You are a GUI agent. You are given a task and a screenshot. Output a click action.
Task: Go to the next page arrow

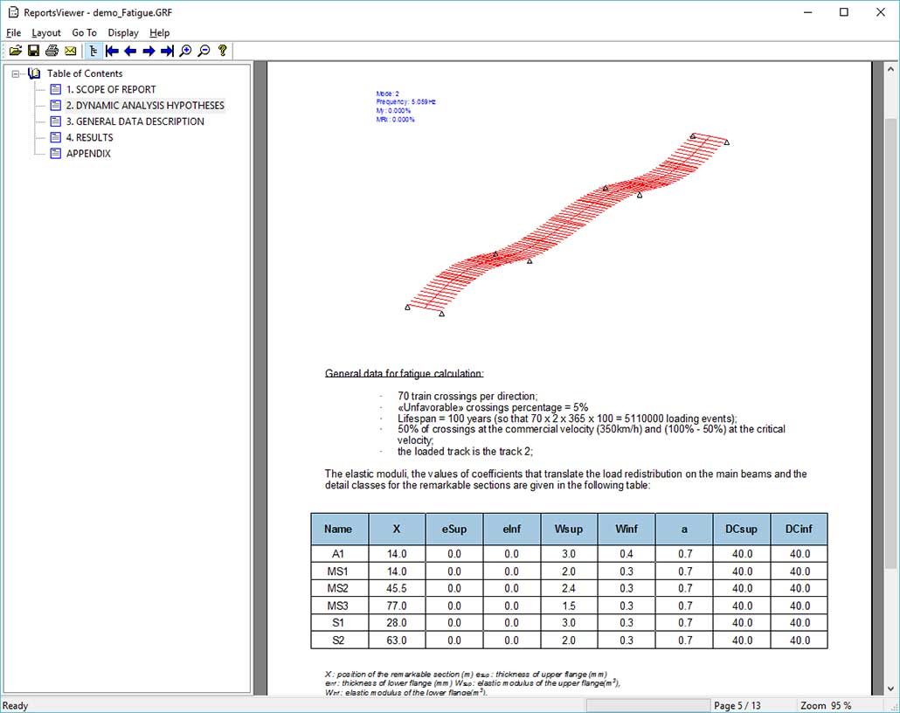149,51
